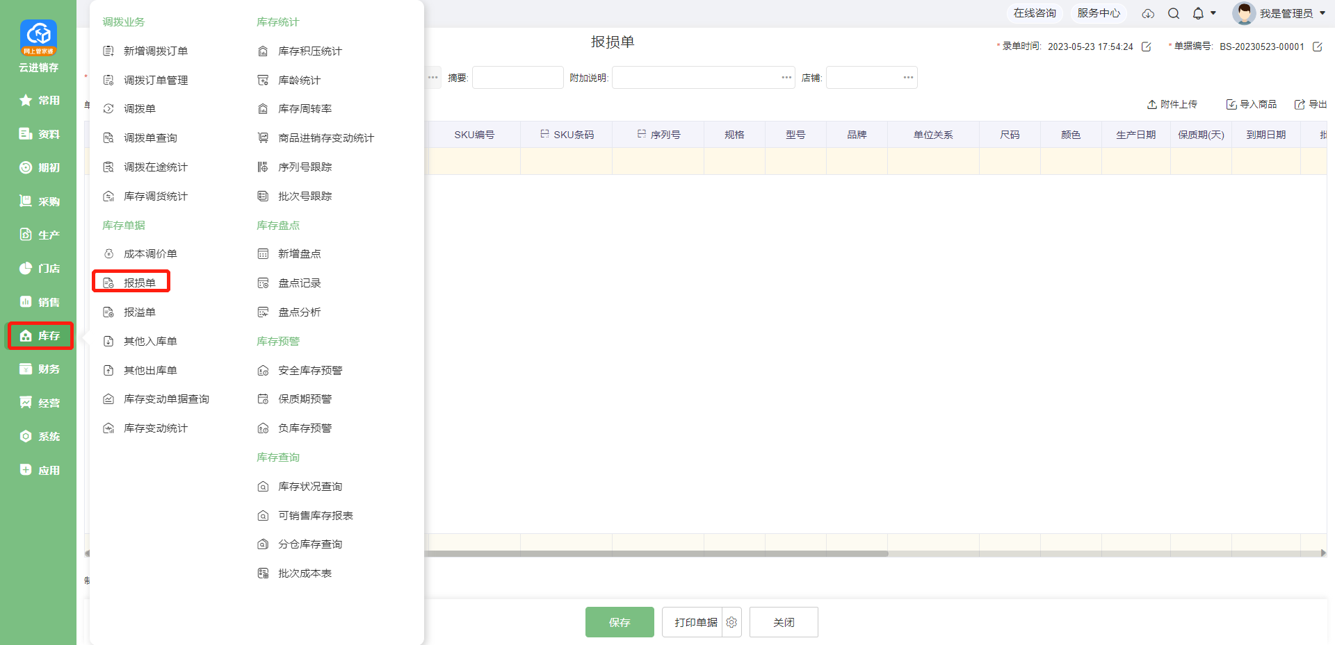Open 库存调货统计 menu entry
The height and width of the screenshot is (645, 1335).
click(x=145, y=196)
